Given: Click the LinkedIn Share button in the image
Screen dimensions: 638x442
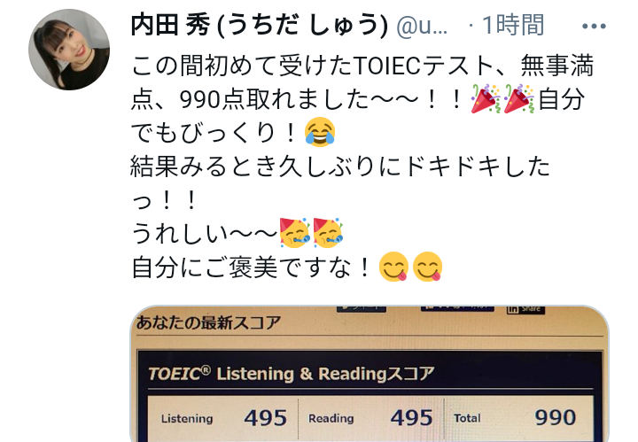Looking at the screenshot, I should click(525, 309).
